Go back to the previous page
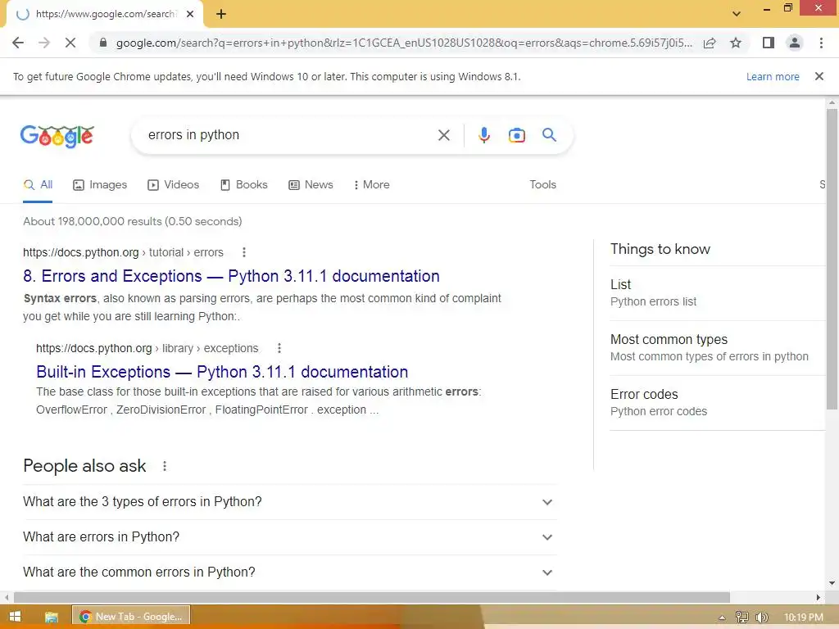 click(18, 43)
